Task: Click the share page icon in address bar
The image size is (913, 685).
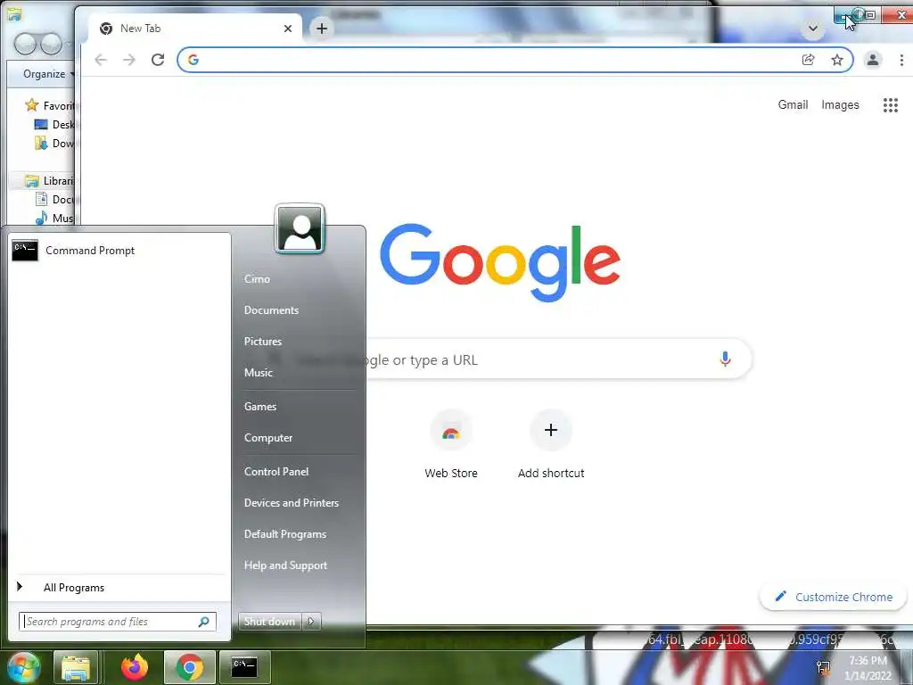Action: tap(808, 60)
